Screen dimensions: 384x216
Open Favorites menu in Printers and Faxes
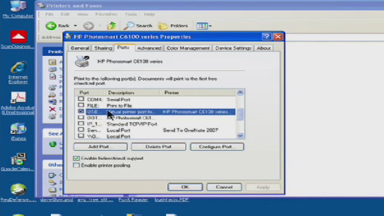106,14
